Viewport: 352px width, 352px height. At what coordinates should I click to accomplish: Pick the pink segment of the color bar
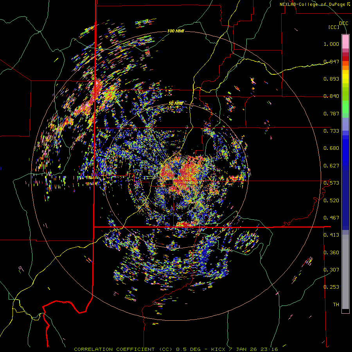(345, 42)
